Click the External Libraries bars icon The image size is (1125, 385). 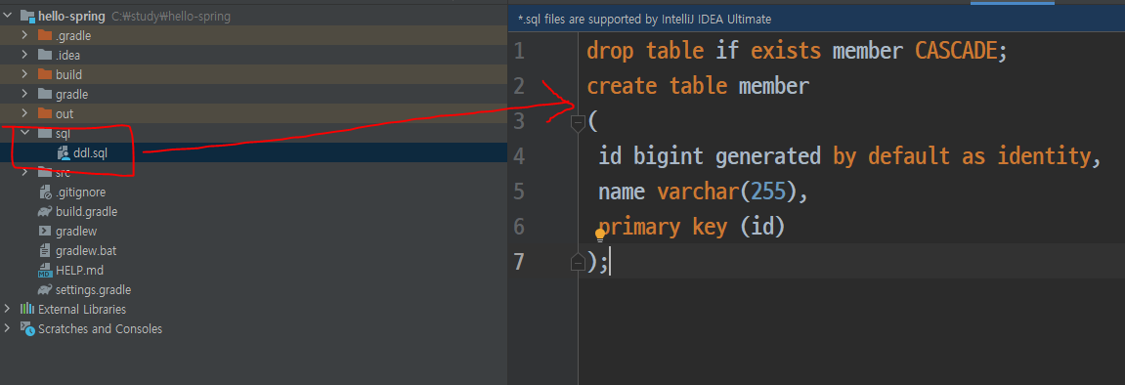(x=27, y=309)
